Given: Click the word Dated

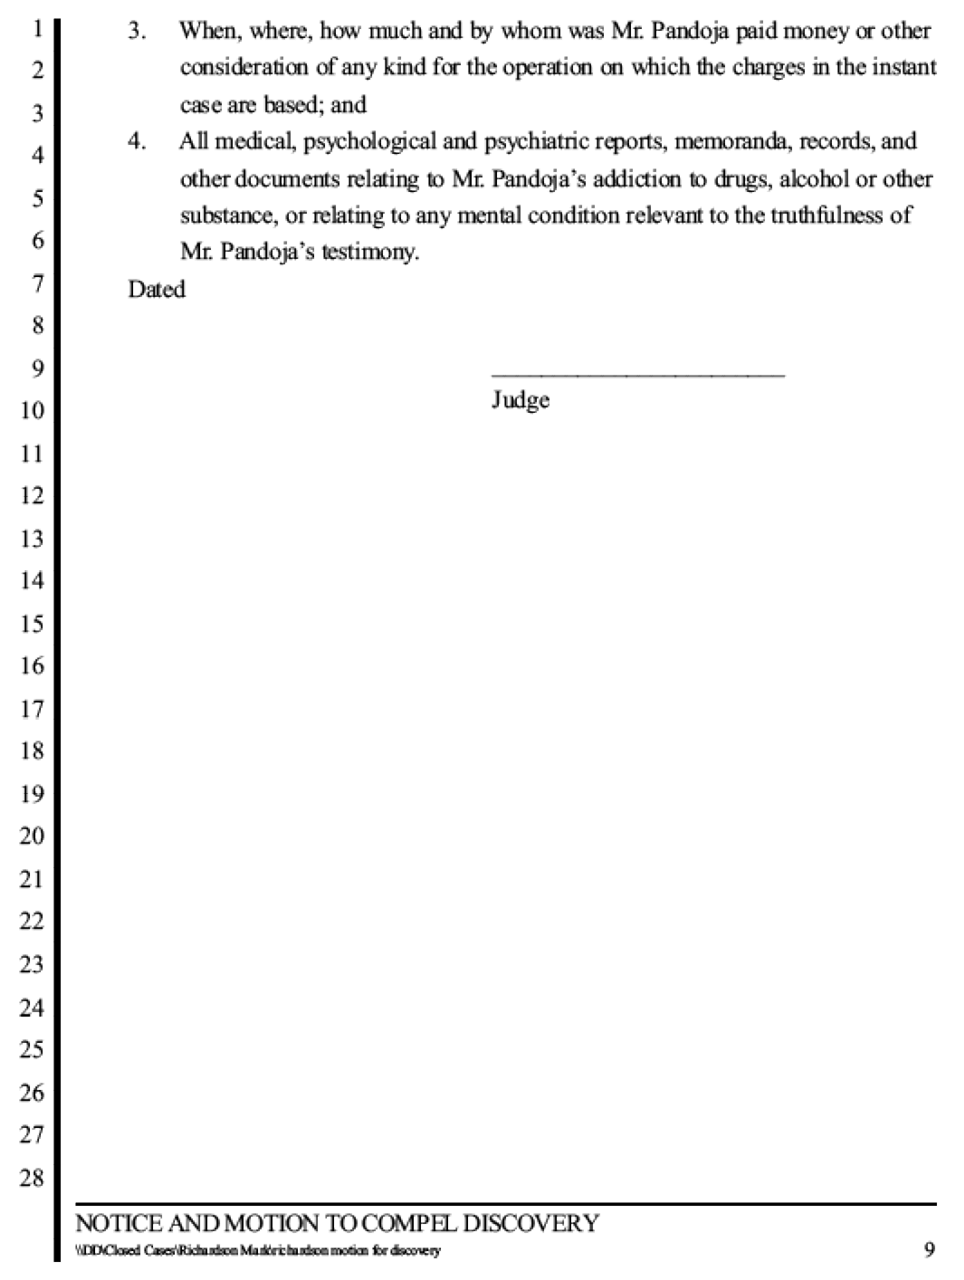Looking at the screenshot, I should coord(157,290).
